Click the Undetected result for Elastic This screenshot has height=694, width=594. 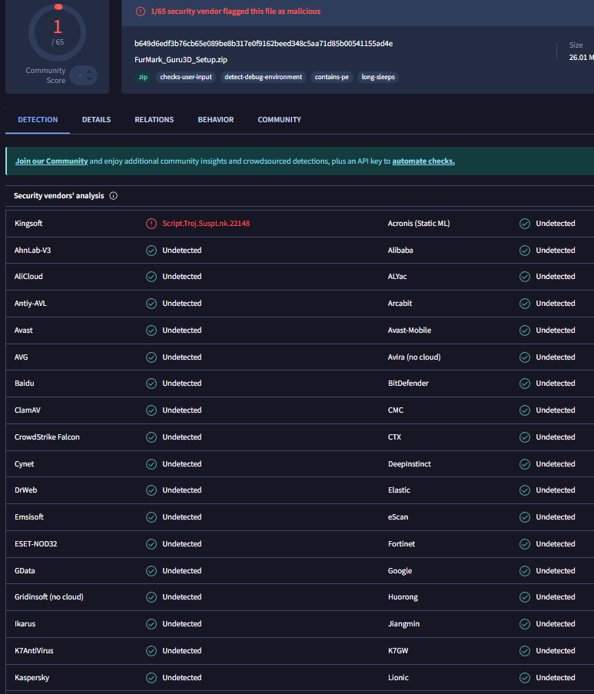[x=556, y=490]
